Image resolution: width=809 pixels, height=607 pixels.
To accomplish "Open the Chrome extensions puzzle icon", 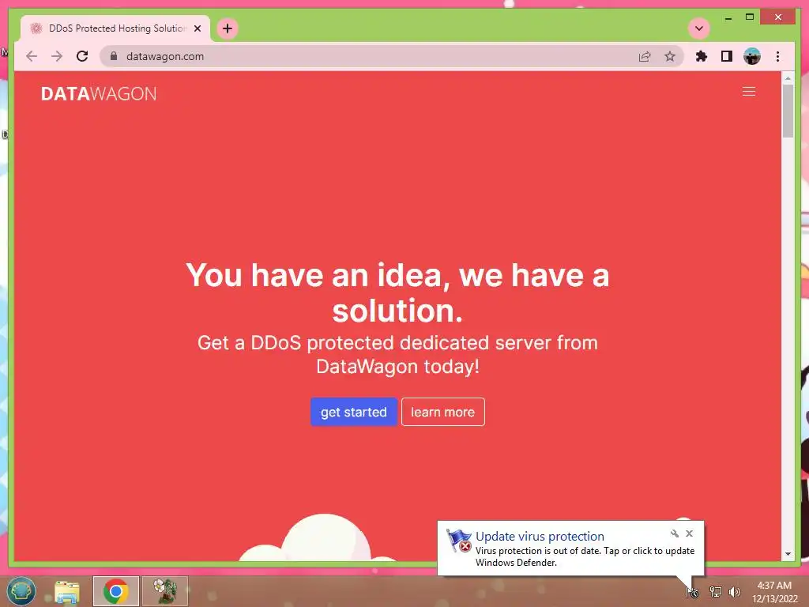I will point(702,56).
